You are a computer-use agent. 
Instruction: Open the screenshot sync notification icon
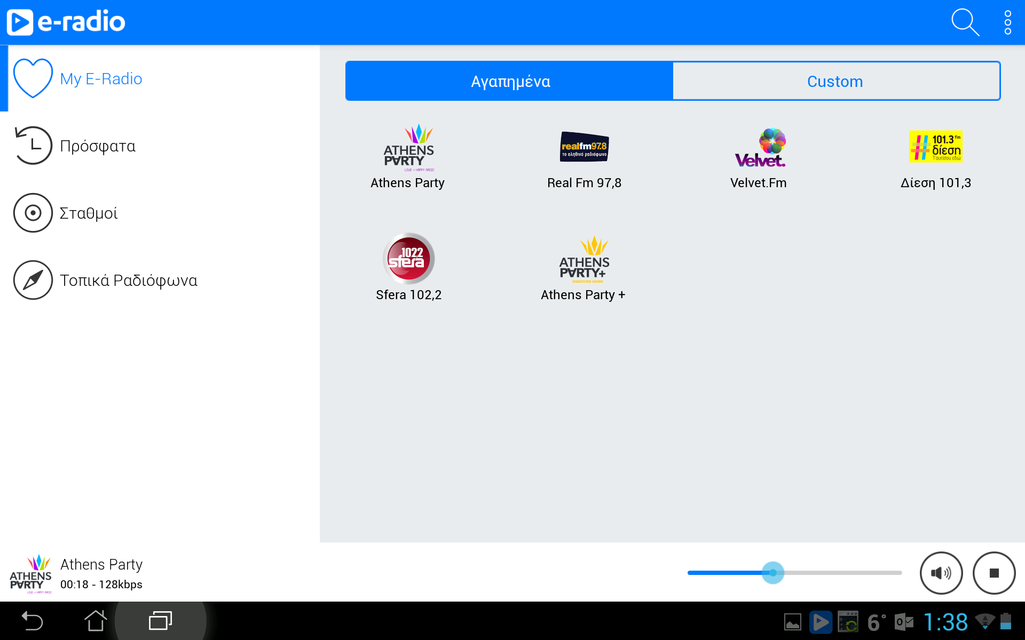pos(848,622)
